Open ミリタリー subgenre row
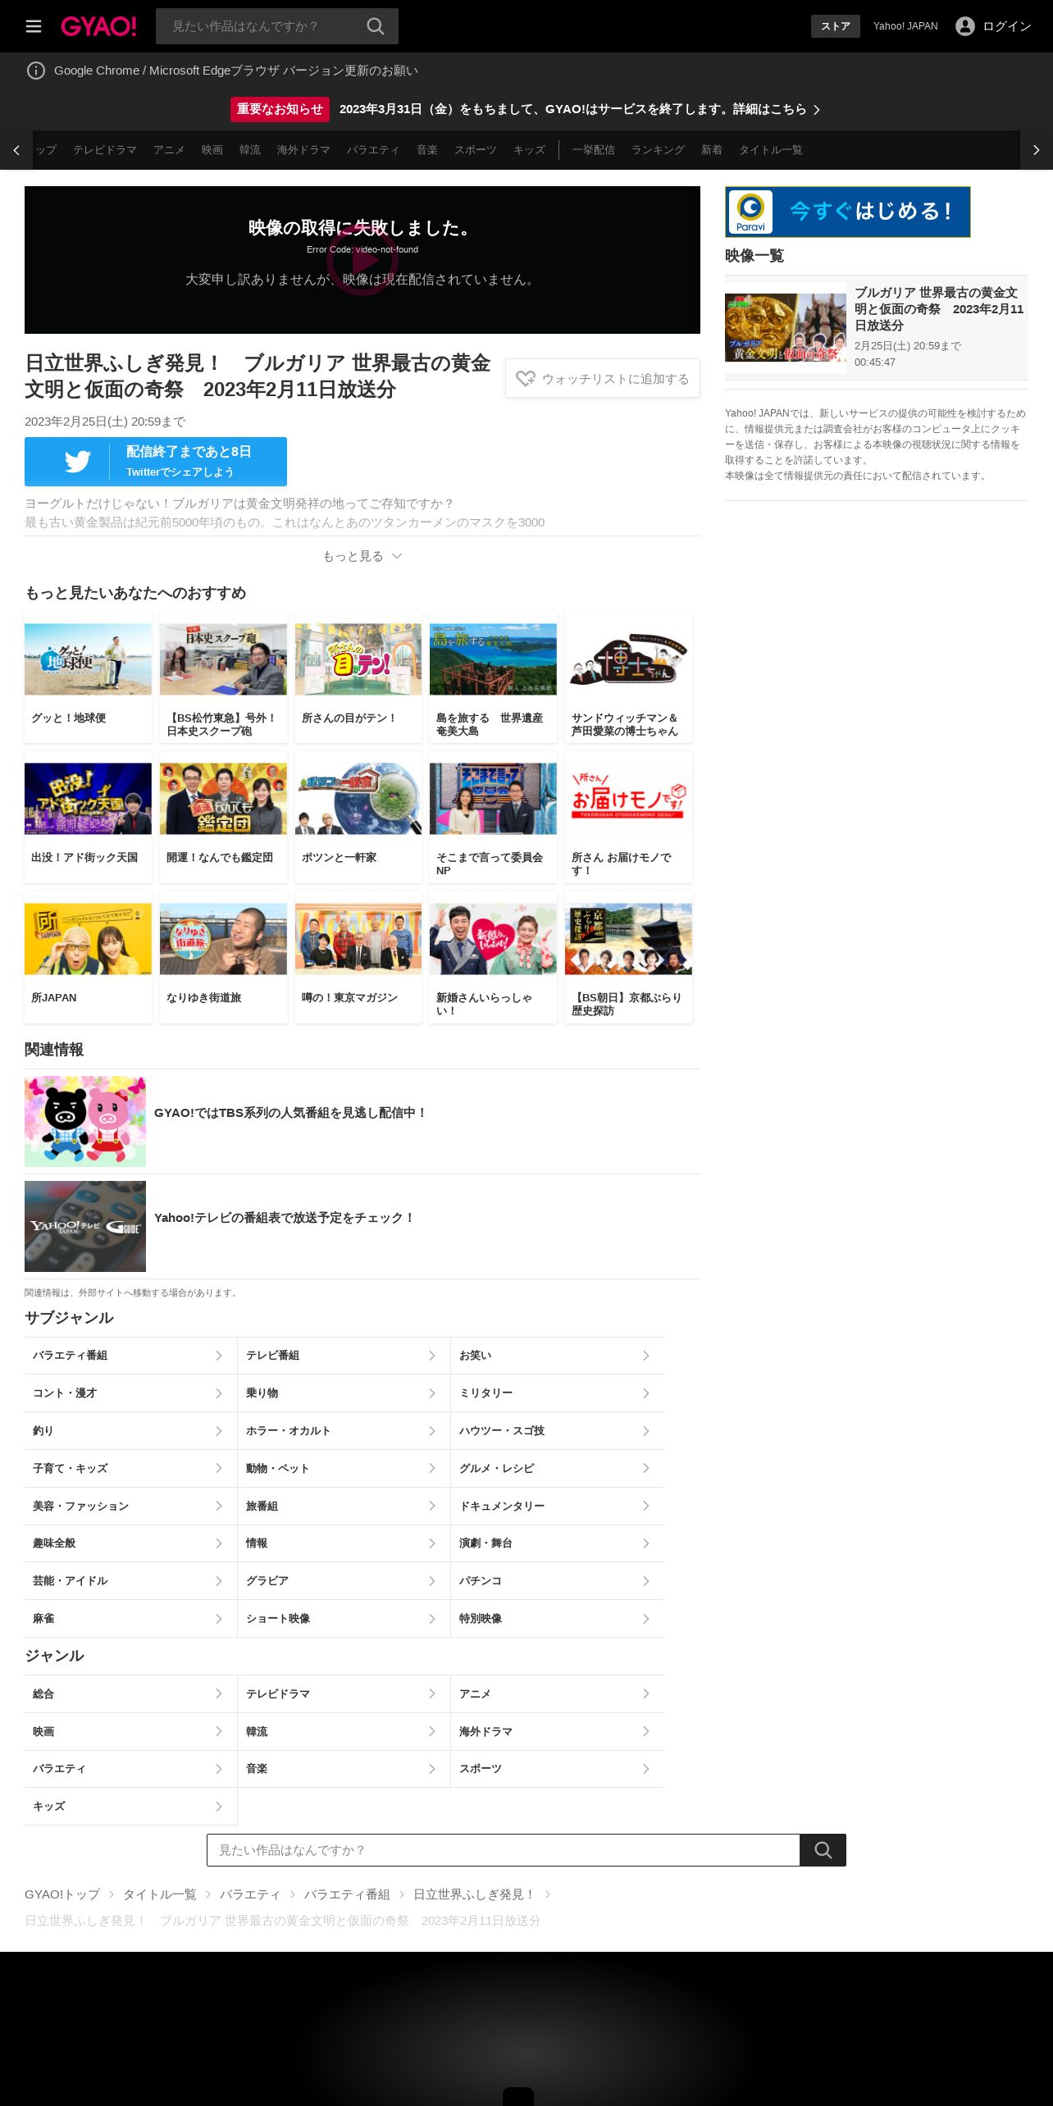 click(558, 1393)
